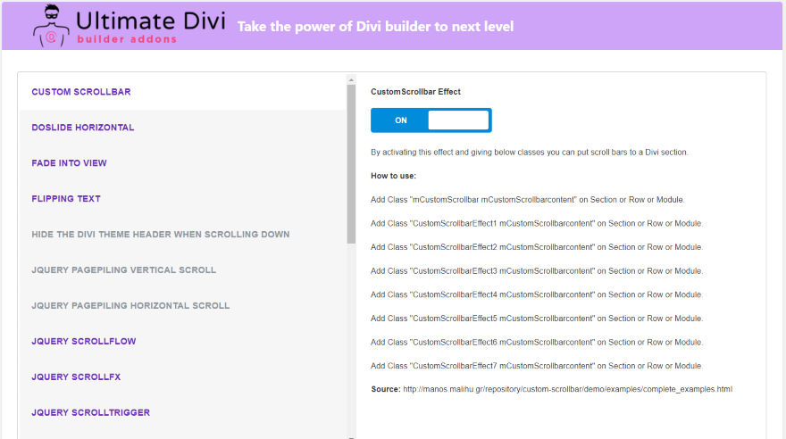This screenshot has height=439, width=786.
Task: Click the sidebar list scrollbar thumb
Action: tap(351, 164)
